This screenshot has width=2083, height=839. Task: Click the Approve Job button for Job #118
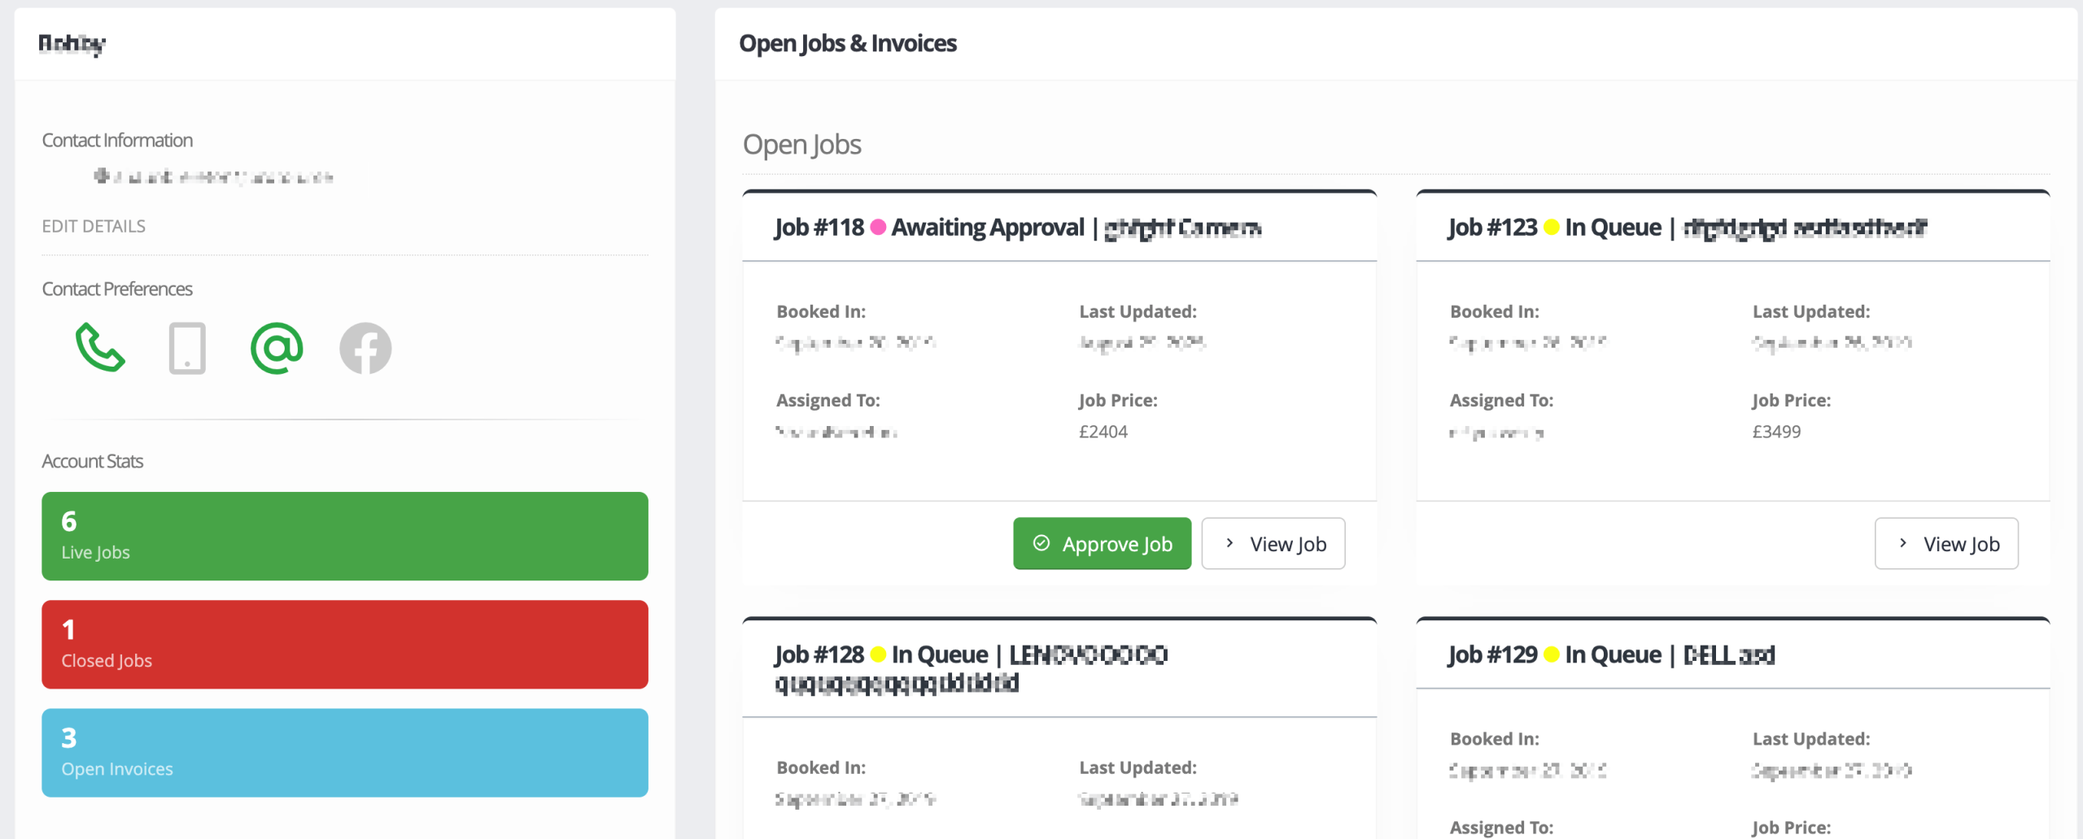(1102, 544)
